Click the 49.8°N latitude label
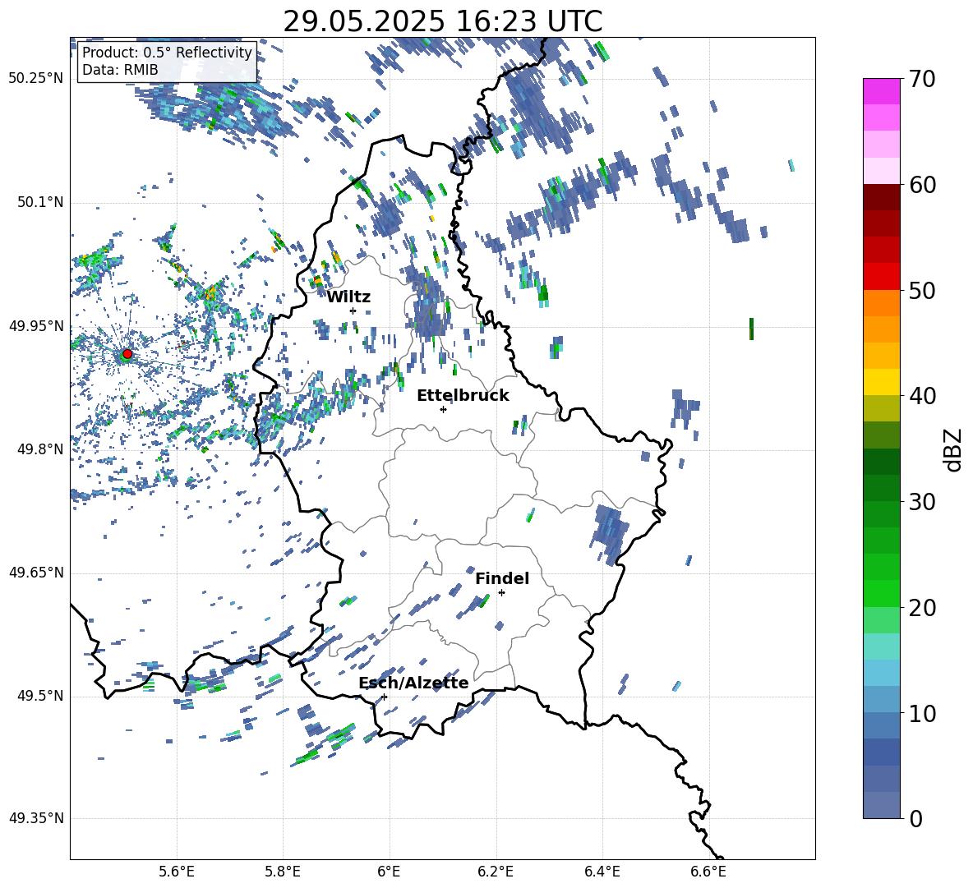 coord(39,449)
